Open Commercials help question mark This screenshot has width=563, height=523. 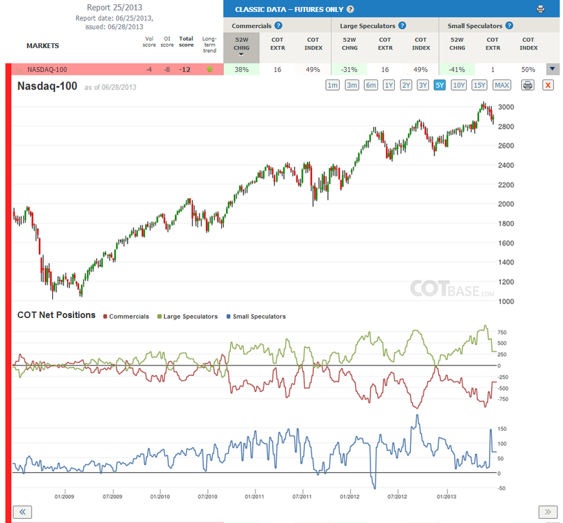[278, 26]
